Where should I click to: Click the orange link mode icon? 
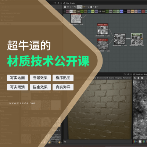click(x=83, y=7)
